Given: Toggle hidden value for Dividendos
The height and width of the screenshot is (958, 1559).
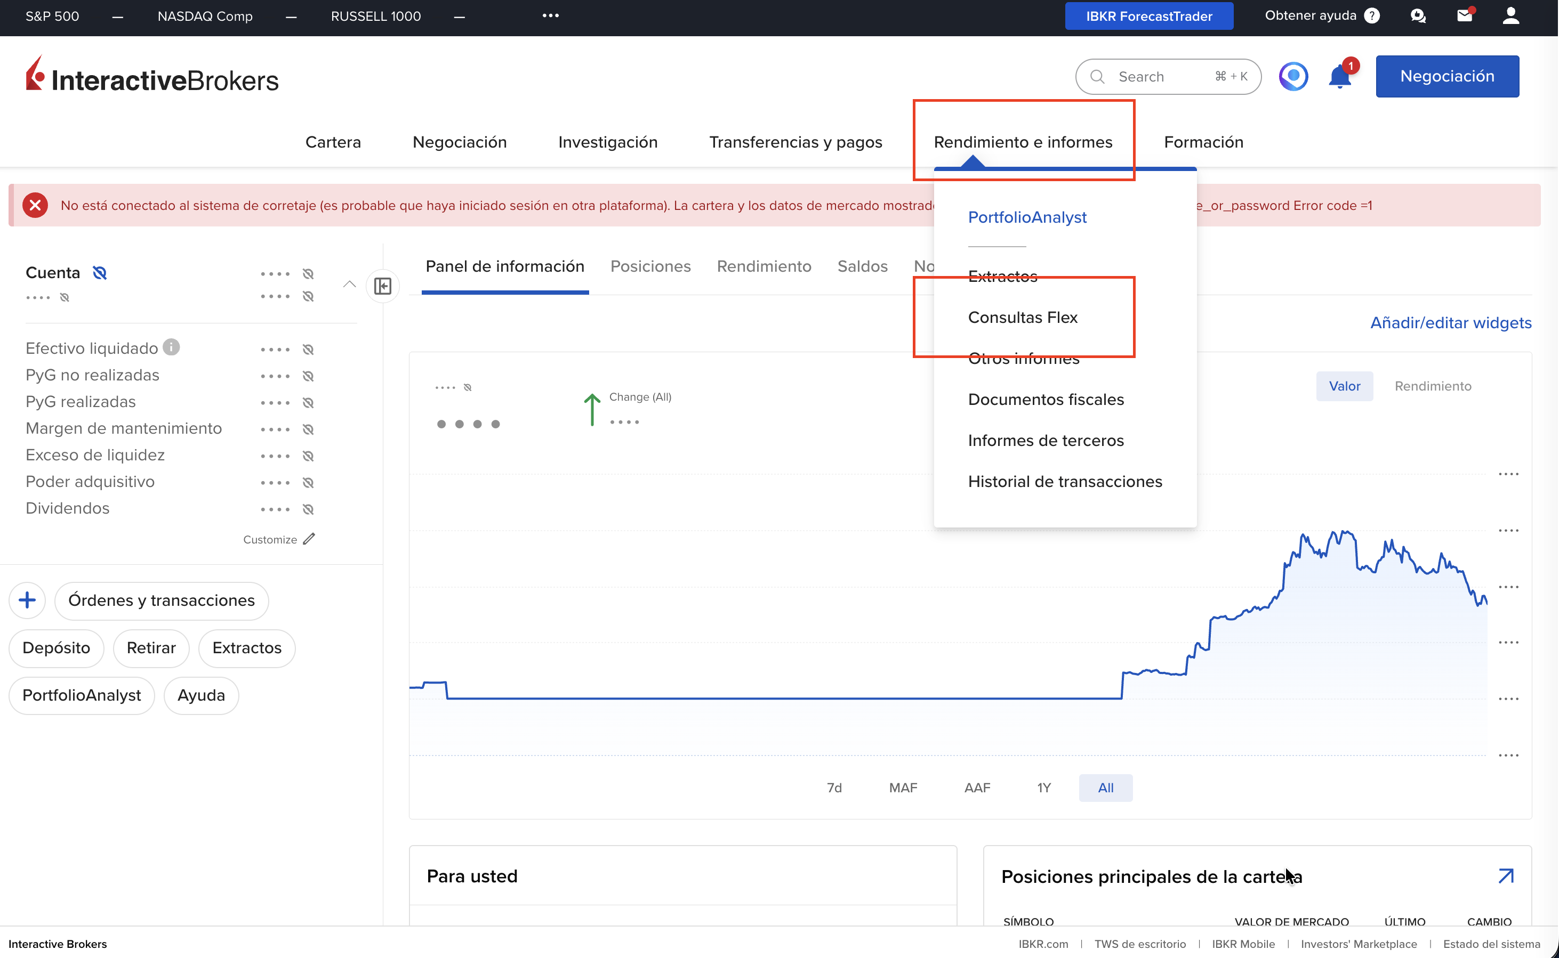Looking at the screenshot, I should pos(308,509).
